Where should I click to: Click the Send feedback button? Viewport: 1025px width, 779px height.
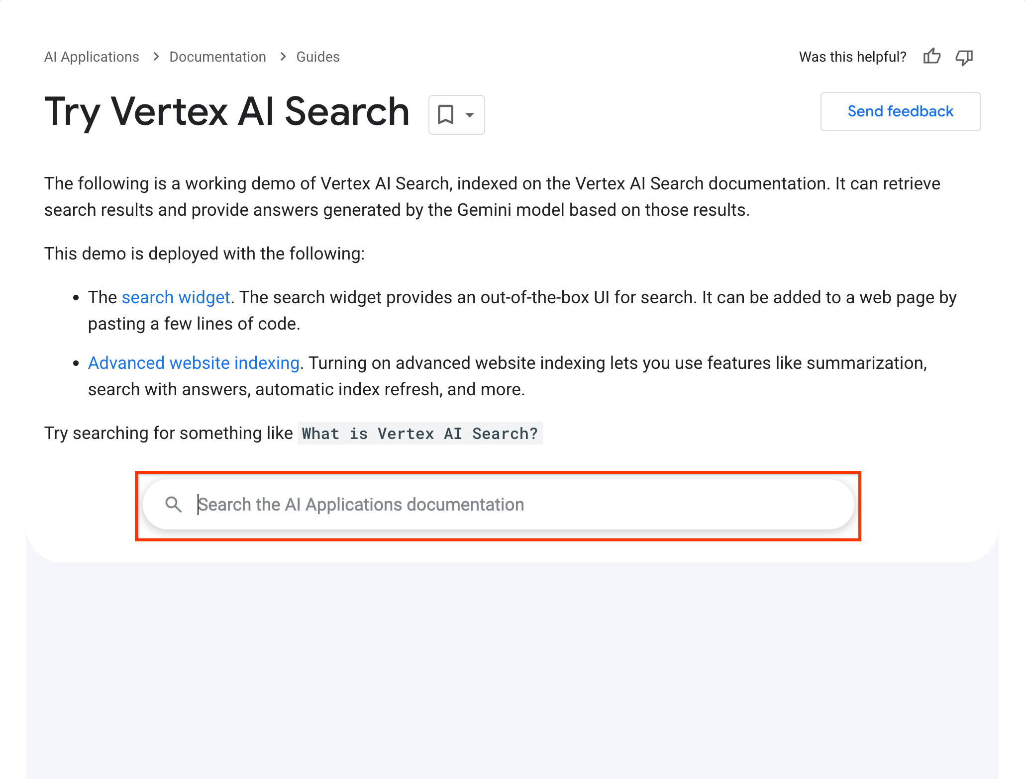click(900, 111)
